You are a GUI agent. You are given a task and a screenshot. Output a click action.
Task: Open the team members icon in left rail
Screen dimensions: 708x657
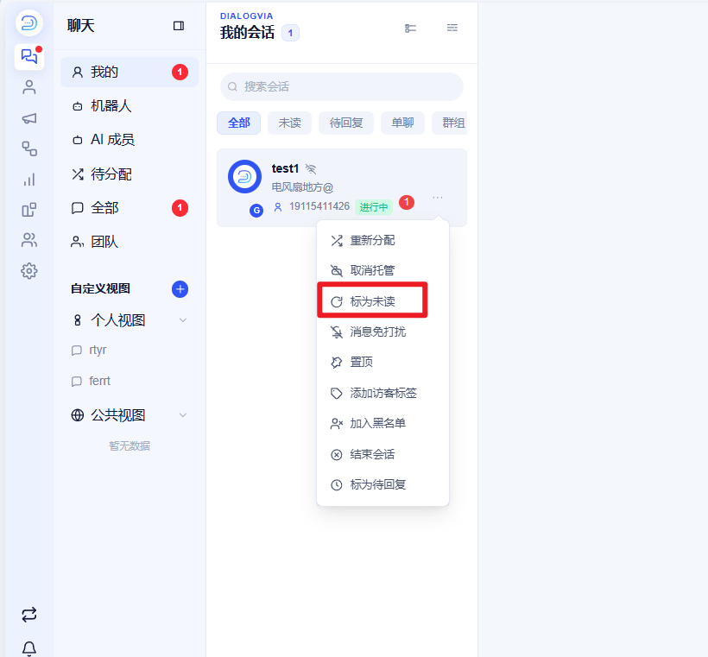(29, 240)
